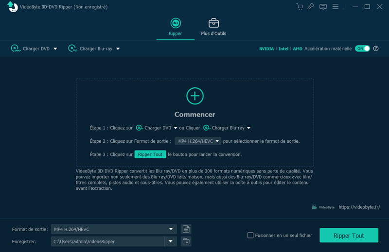Screen dimensions: 389x252
Task: Open MP4 H.264/HEVC selector in Étape 2
Action: tap(198, 141)
